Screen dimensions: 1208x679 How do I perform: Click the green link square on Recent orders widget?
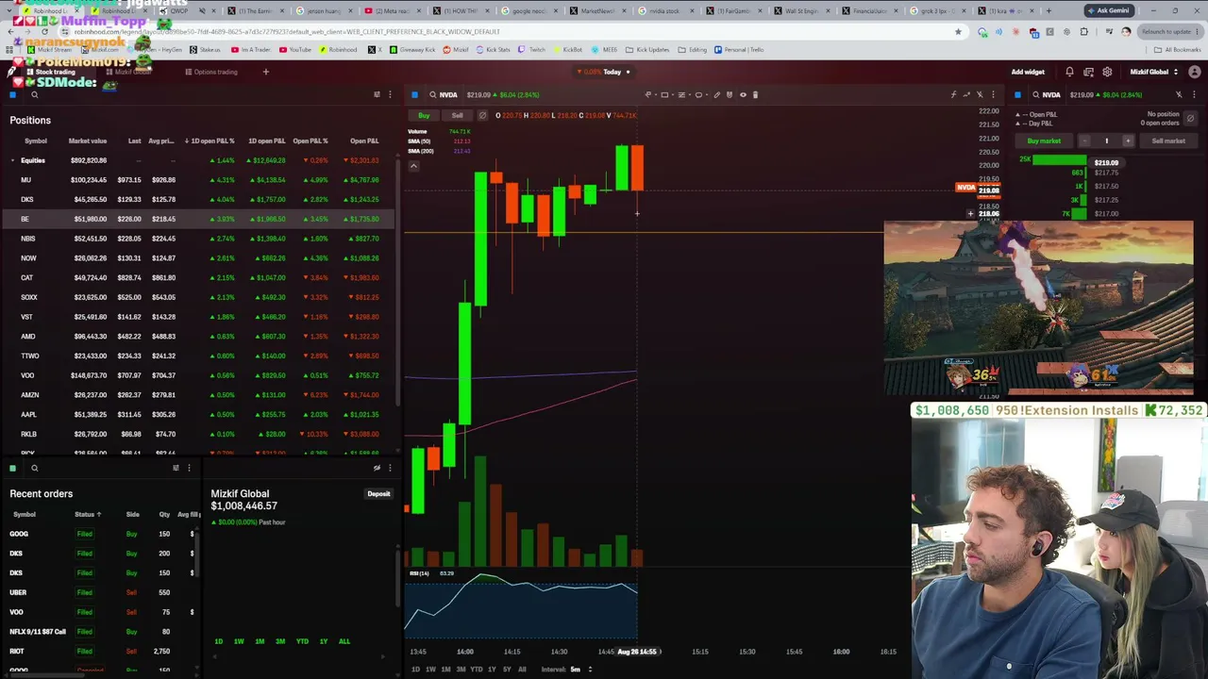(12, 468)
